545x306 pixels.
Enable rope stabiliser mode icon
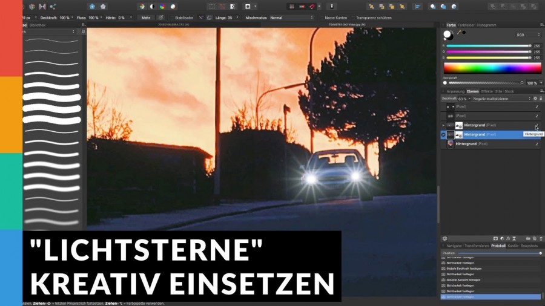201,18
